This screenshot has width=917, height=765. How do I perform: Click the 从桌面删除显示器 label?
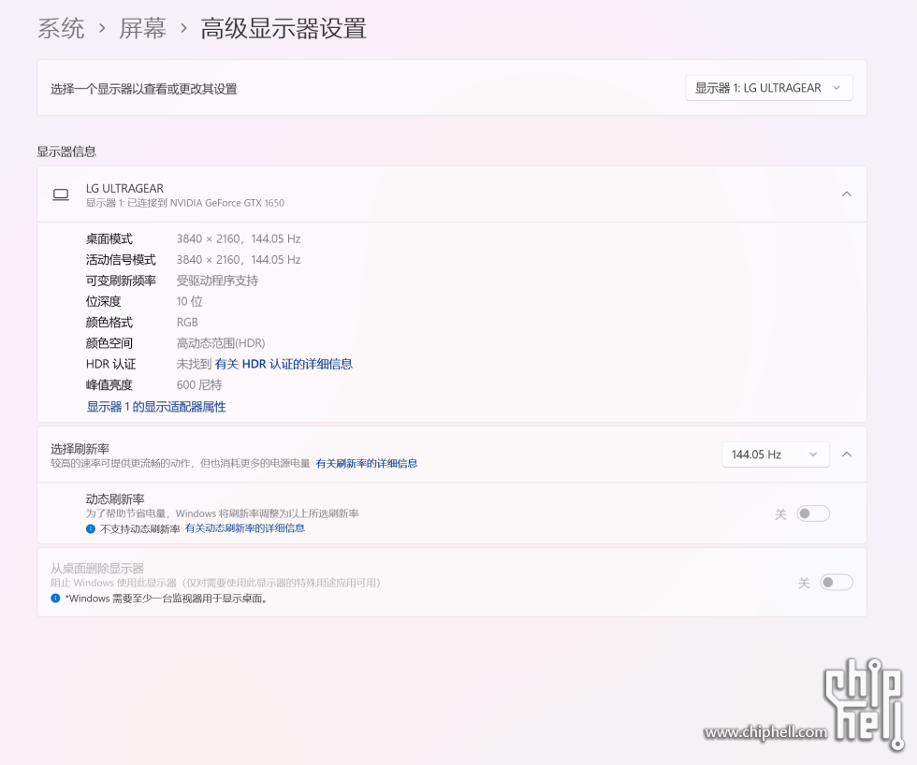(x=97, y=568)
